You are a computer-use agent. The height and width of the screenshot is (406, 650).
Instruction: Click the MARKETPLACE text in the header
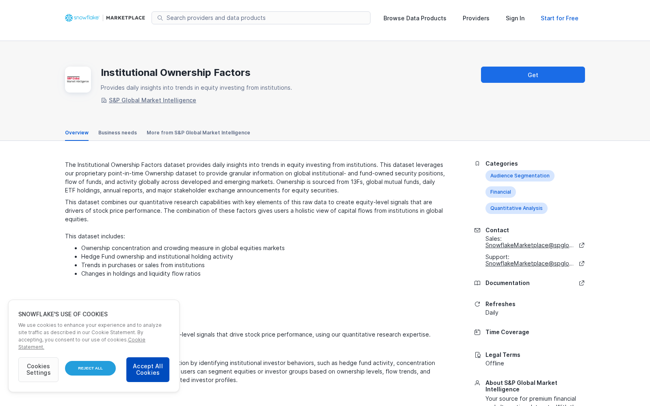(x=126, y=18)
